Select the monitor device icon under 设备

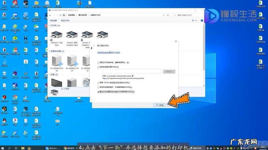pos(57,83)
